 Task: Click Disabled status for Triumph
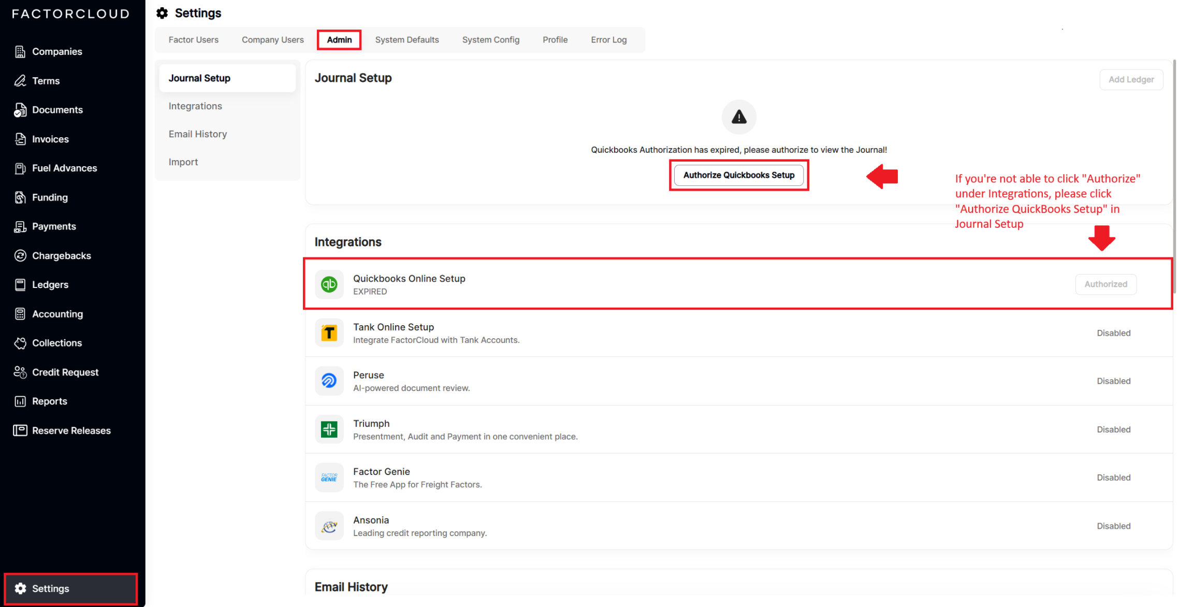[x=1114, y=429]
